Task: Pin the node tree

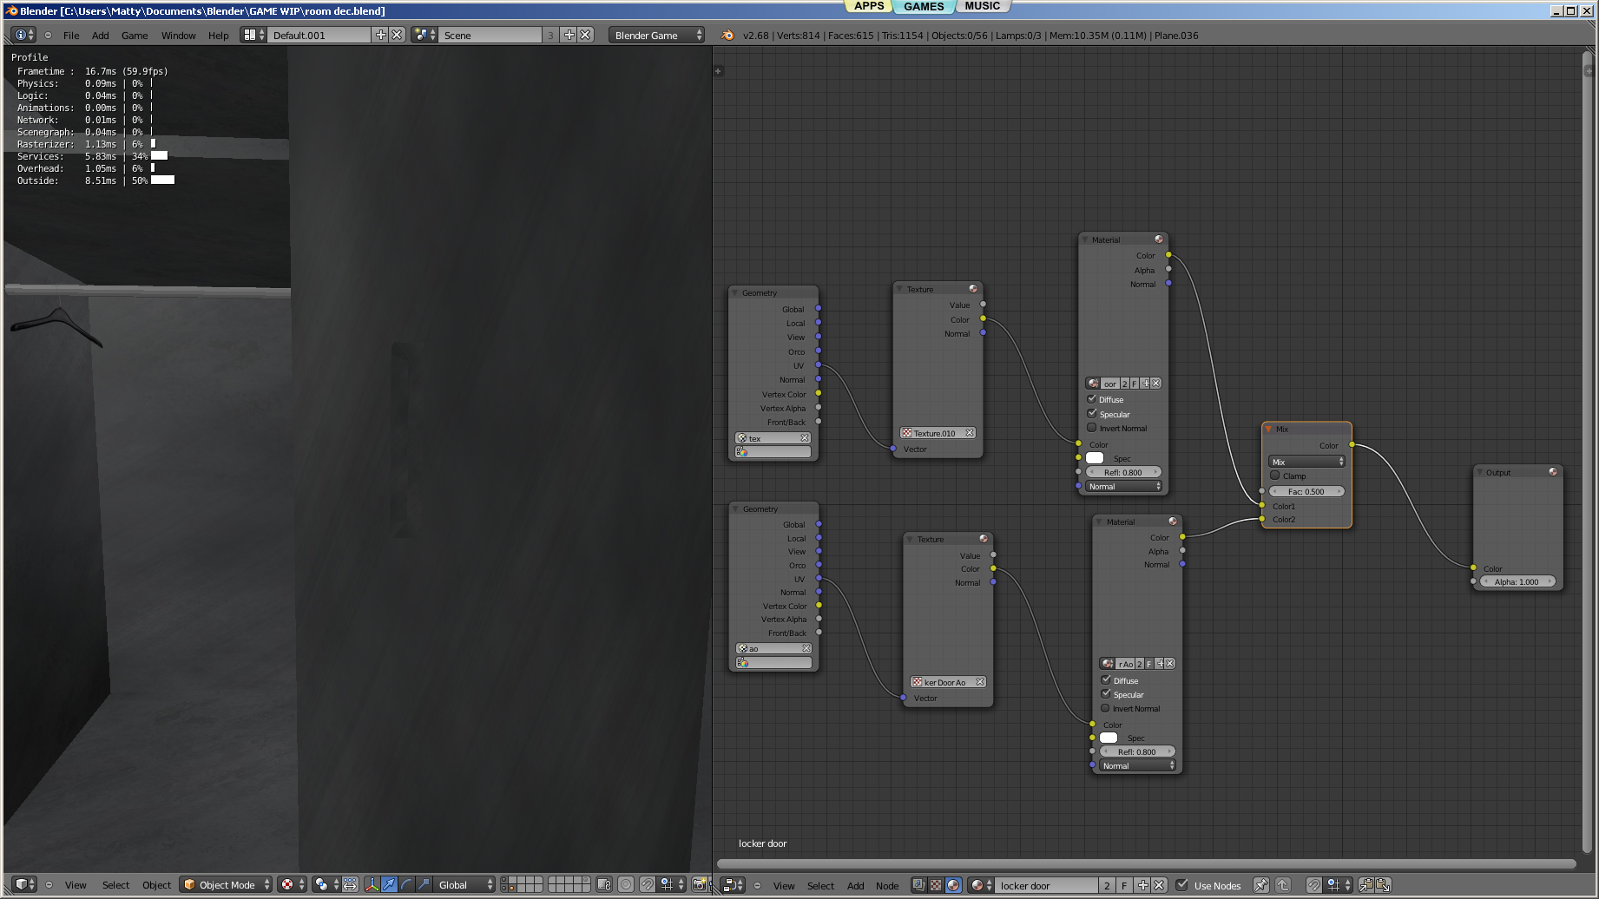Action: click(1261, 885)
